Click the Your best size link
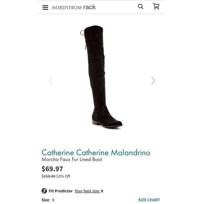 (x=87, y=191)
